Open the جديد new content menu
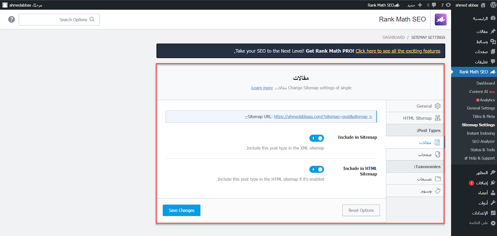497x236 pixels. pyautogui.click(x=414, y=5)
